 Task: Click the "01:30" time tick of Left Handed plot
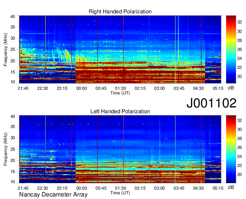[120, 188]
